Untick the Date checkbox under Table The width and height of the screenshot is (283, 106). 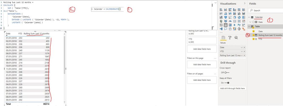pyautogui.click(x=254, y=31)
